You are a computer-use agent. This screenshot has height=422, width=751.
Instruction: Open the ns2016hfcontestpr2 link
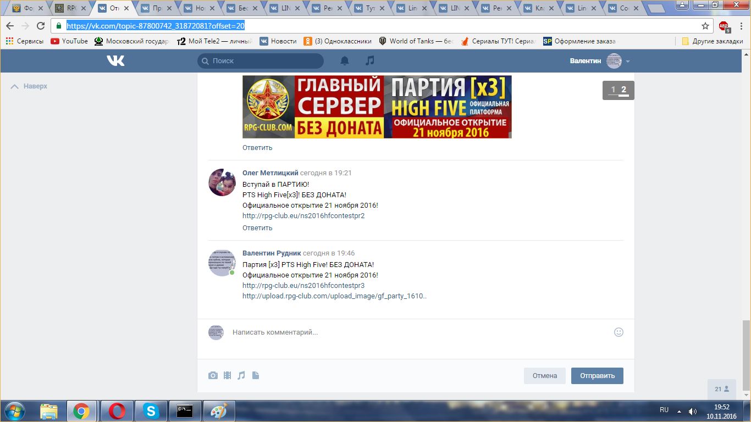303,216
